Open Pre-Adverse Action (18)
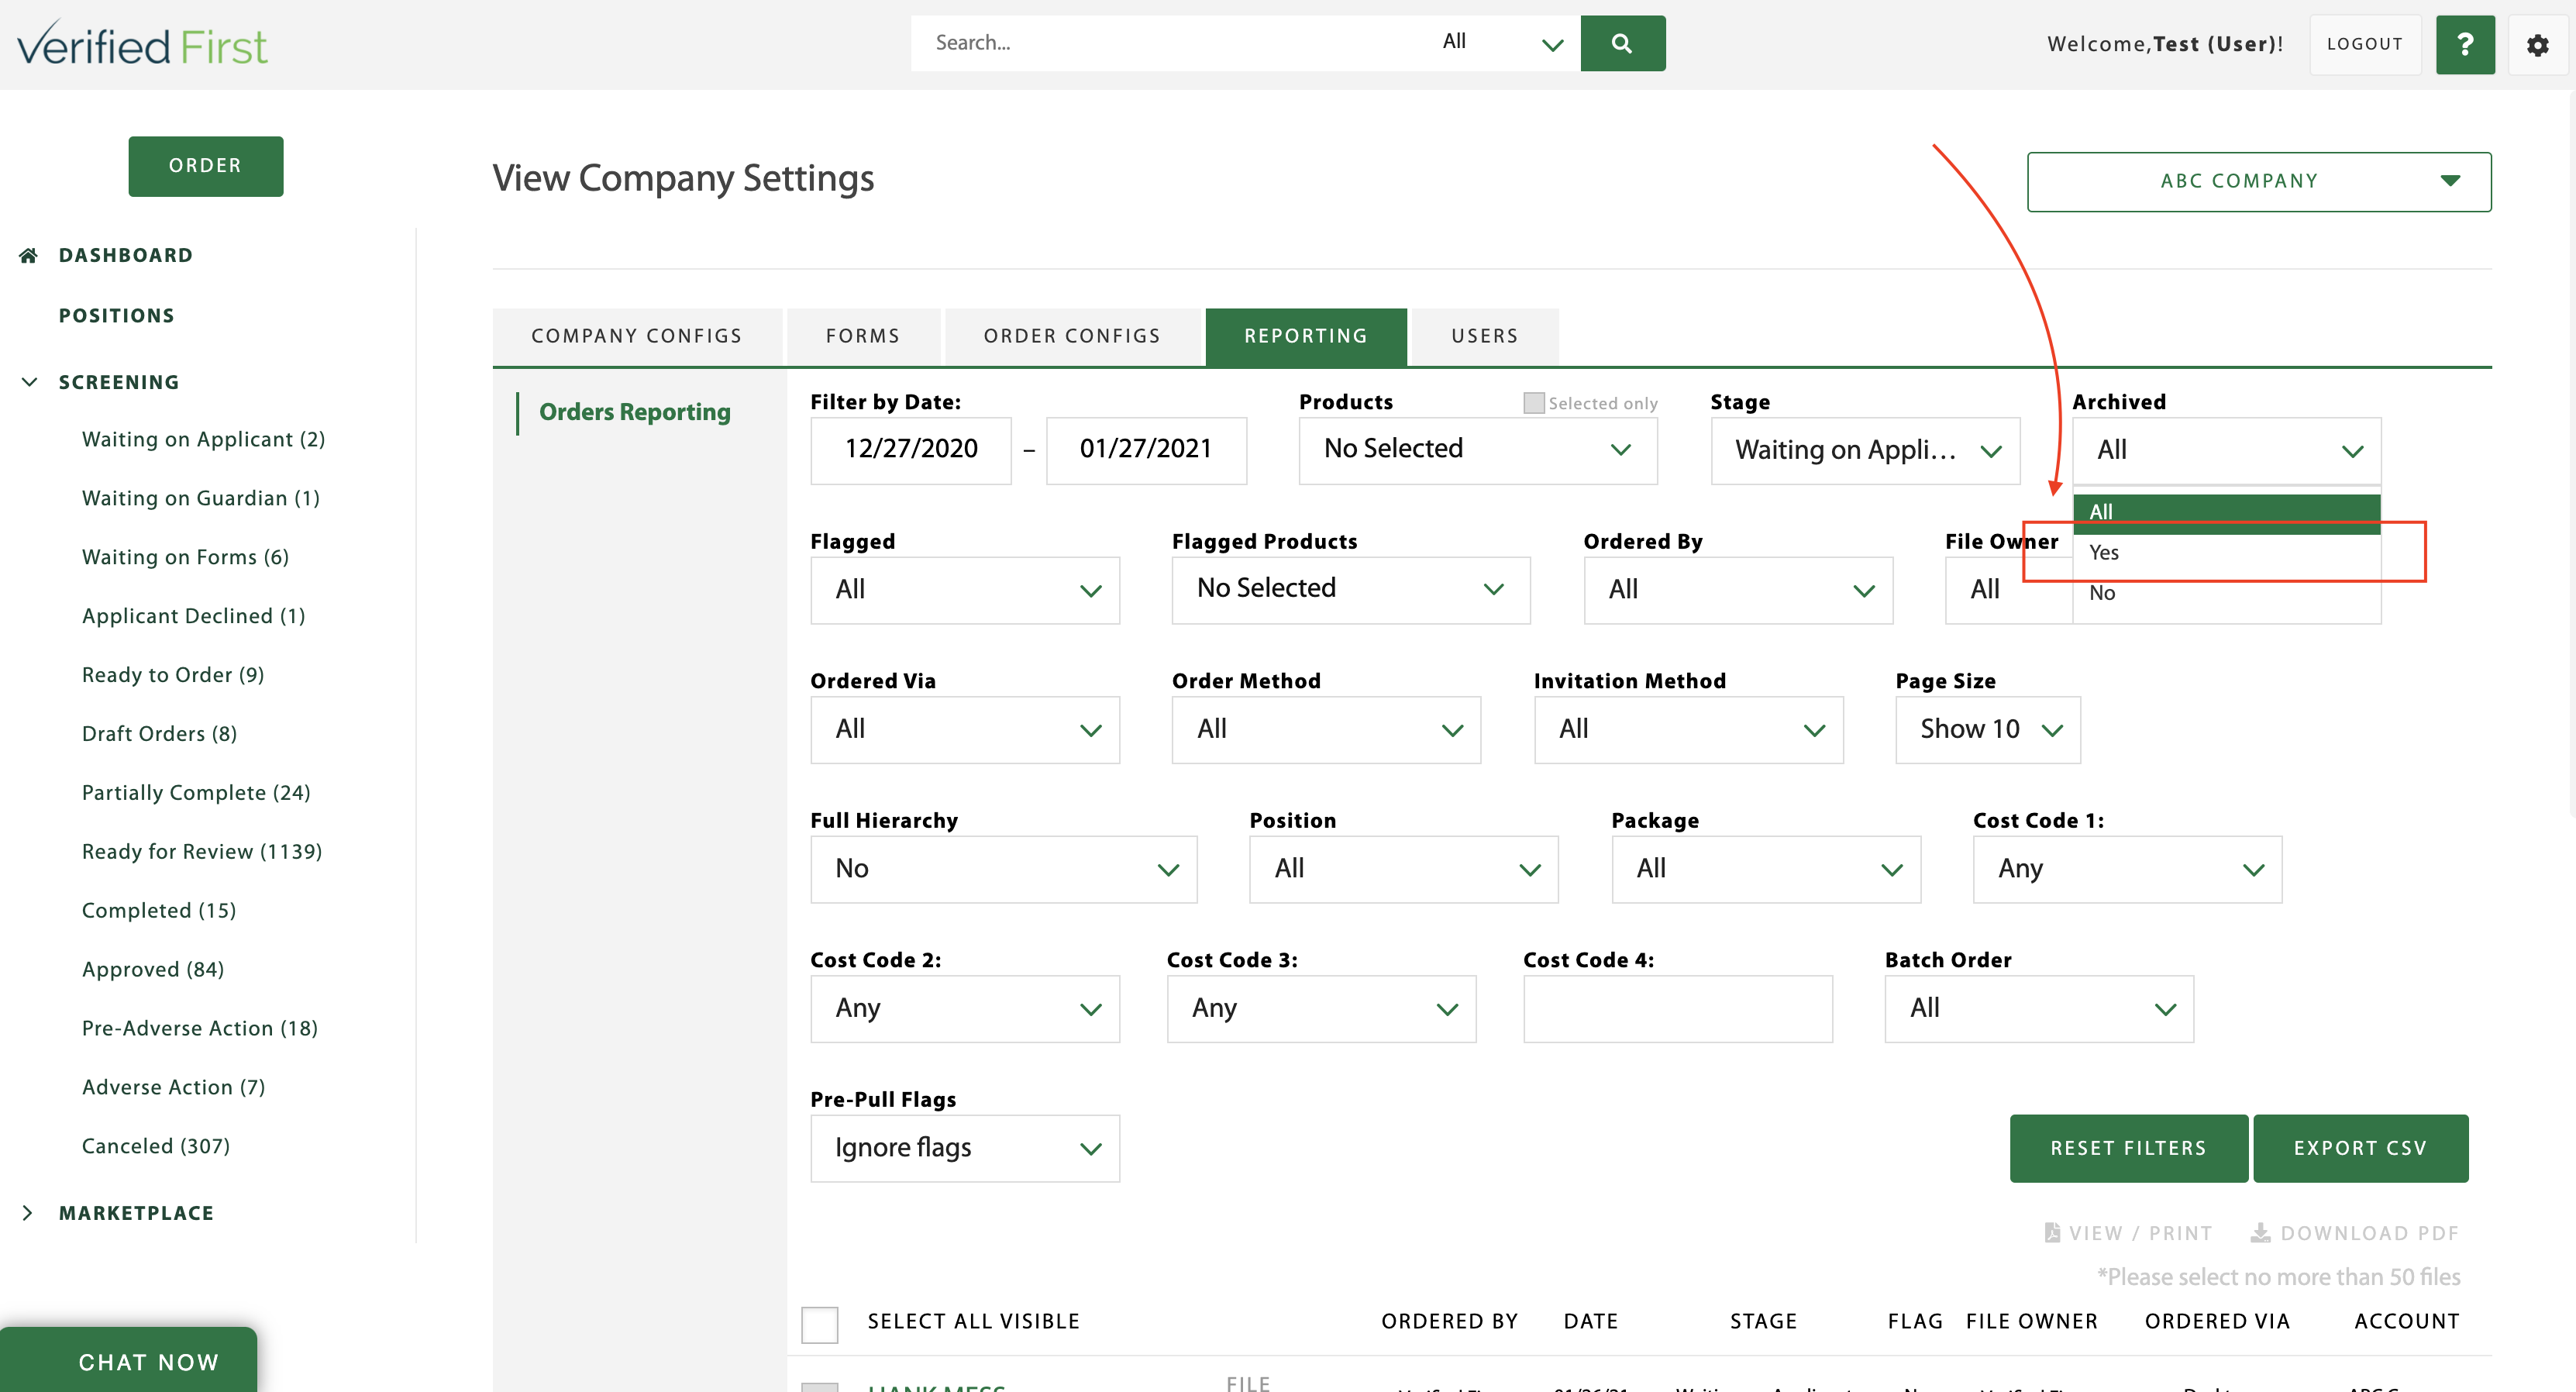Viewport: 2576px width, 1392px height. click(200, 1028)
